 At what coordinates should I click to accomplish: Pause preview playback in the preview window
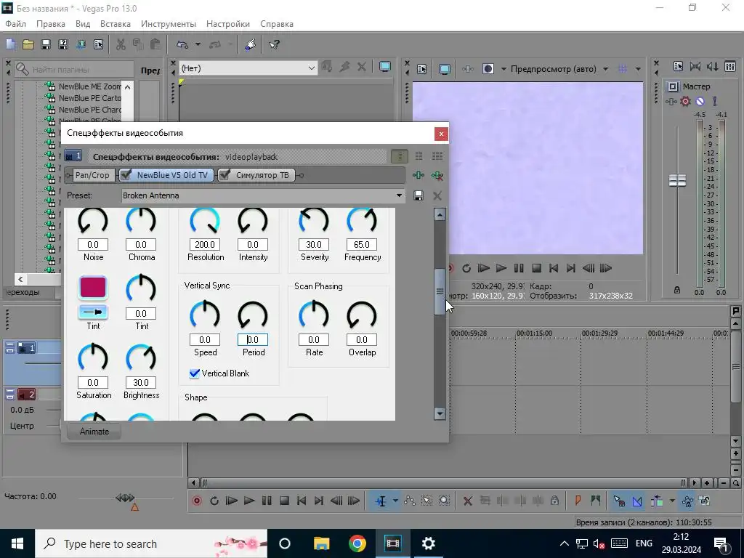point(519,268)
